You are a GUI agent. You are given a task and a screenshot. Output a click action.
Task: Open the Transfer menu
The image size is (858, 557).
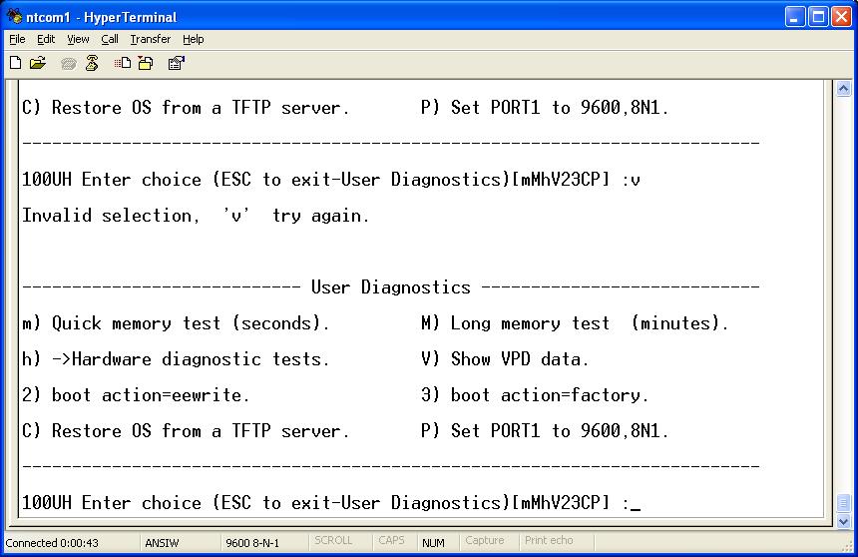tap(150, 39)
